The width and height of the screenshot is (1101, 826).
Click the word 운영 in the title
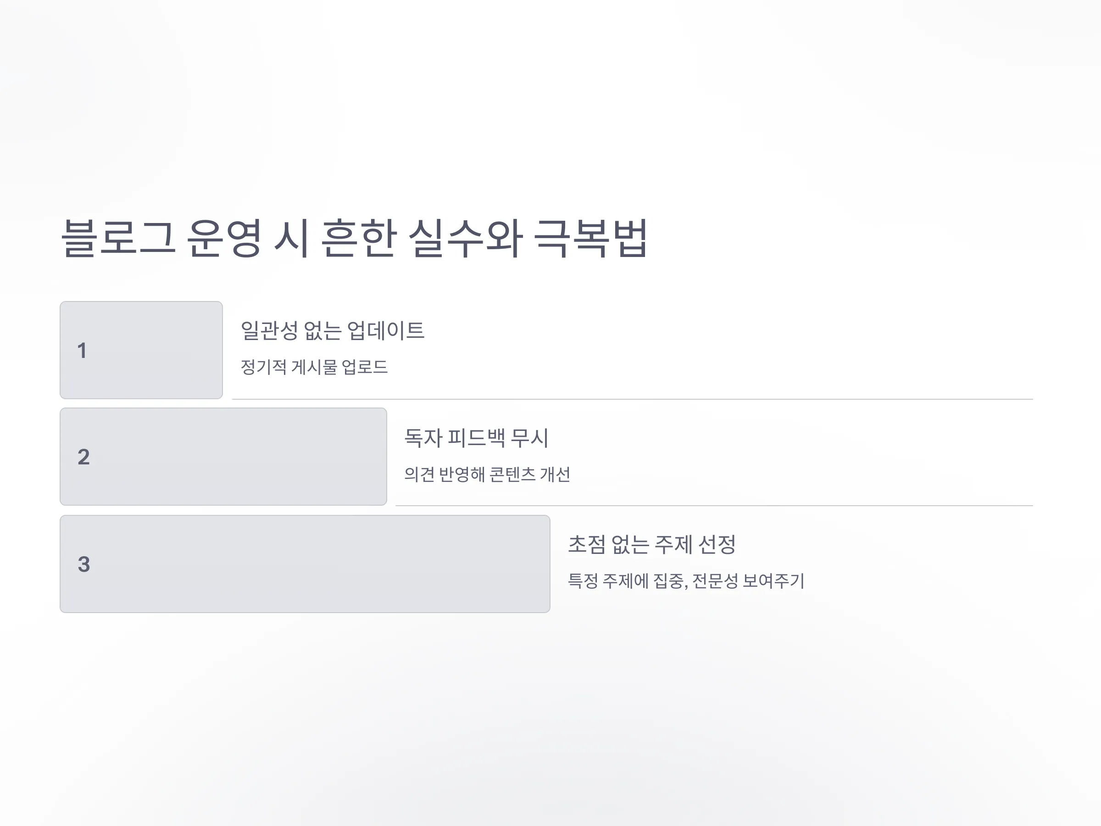(x=224, y=238)
